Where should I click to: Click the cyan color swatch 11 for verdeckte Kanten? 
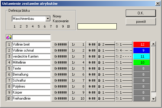[x=141, y=56]
